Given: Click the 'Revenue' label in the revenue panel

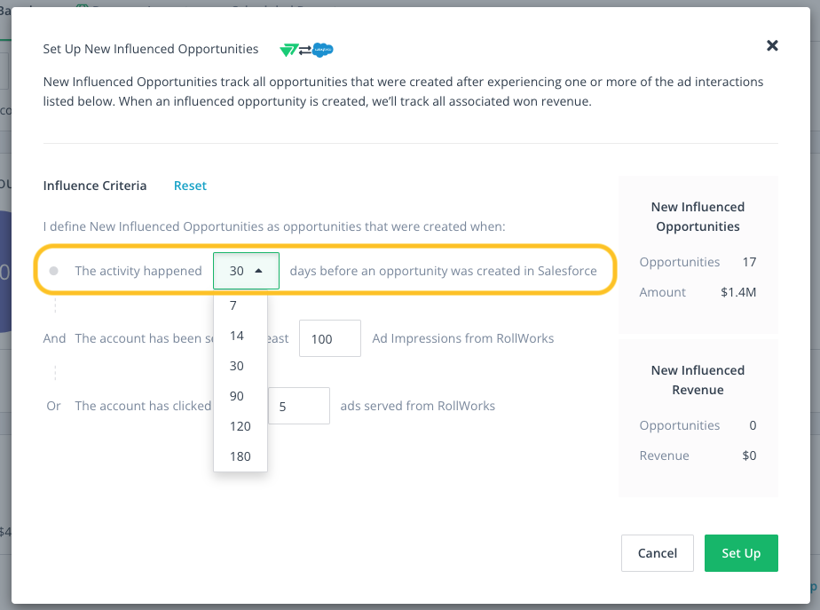Looking at the screenshot, I should pos(664,456).
